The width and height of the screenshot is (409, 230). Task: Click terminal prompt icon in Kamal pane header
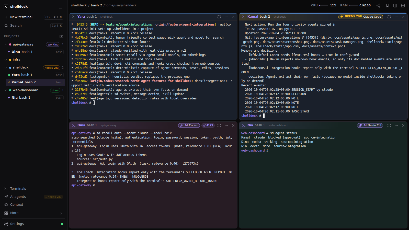(244, 17)
